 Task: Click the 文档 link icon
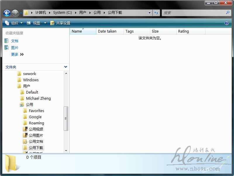[6, 41]
